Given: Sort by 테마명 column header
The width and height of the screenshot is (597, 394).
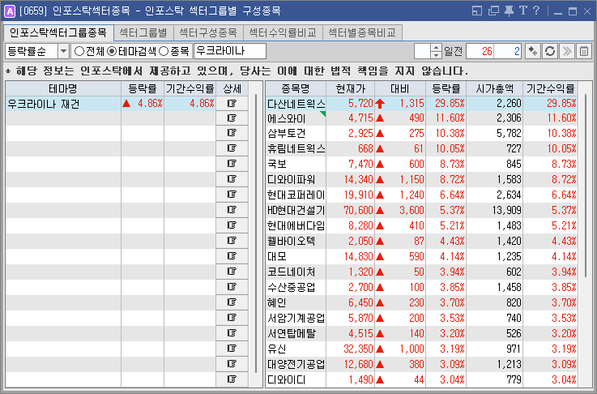Looking at the screenshot, I should [63, 89].
